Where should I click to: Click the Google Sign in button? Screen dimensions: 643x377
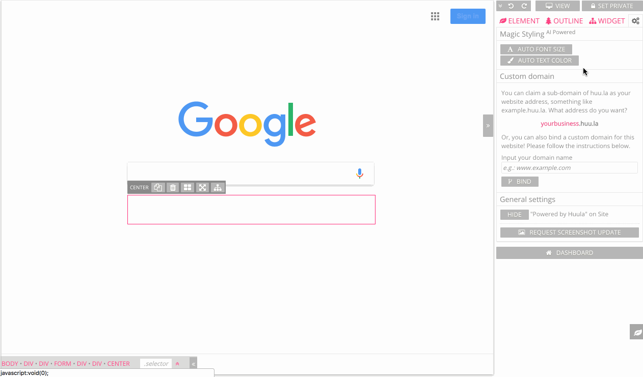(468, 16)
